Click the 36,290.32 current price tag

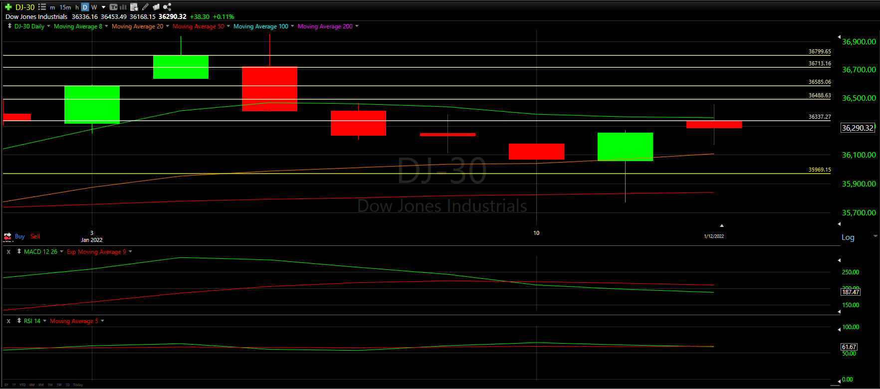(858, 128)
